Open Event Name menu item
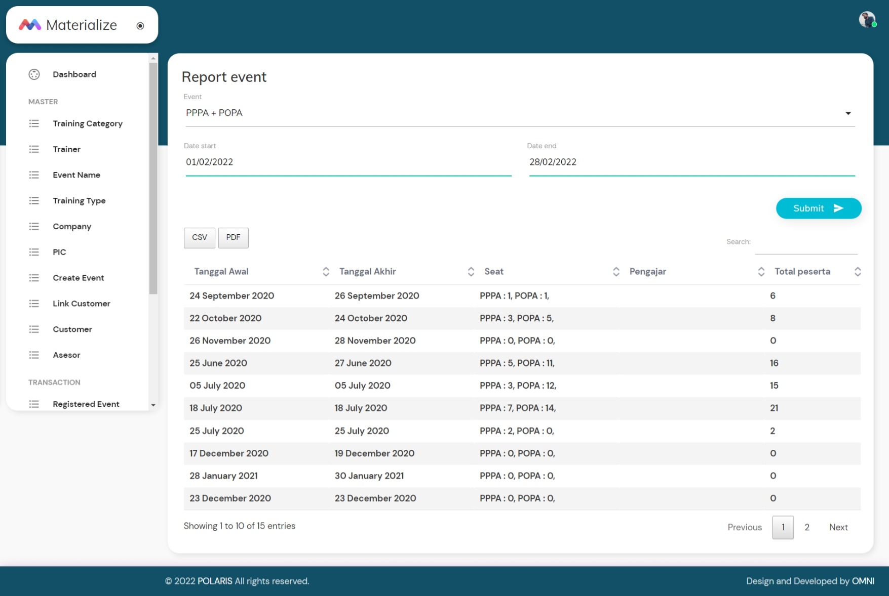Screen dimensions: 889x596 coord(76,175)
